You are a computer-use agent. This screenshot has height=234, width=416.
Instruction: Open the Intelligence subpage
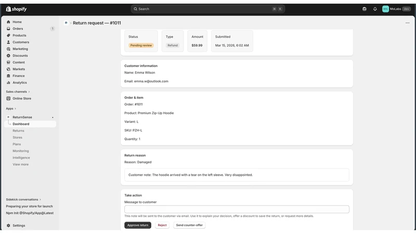point(21,158)
